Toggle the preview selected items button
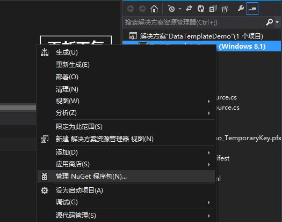Viewport: 282px width, 222px height. [252, 9]
